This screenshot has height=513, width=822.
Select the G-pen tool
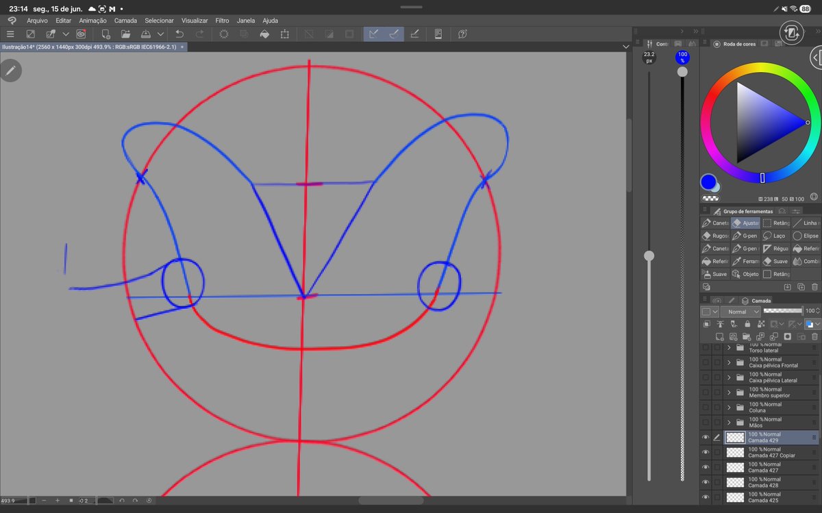(x=746, y=236)
